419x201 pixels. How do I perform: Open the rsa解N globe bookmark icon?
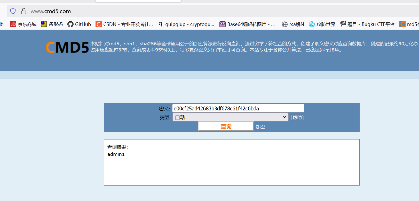[284, 24]
